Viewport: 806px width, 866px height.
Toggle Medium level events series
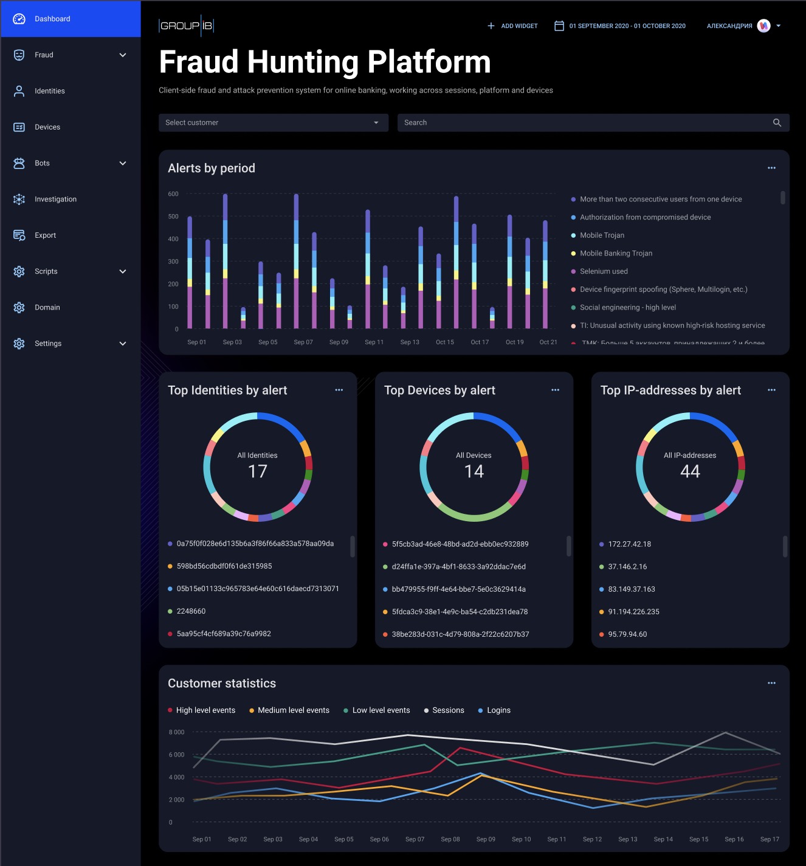click(x=289, y=710)
